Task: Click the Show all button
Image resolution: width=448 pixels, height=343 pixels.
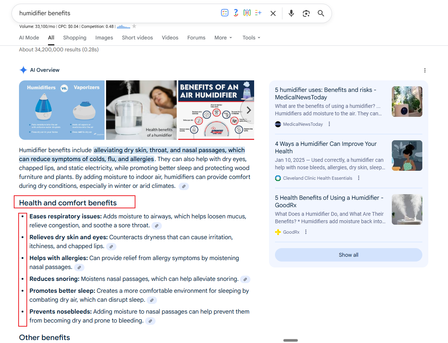Action: [348, 255]
